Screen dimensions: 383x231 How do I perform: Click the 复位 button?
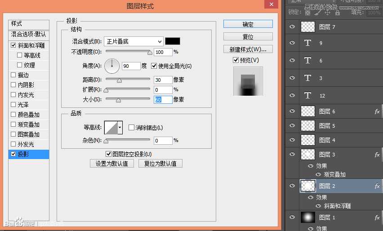click(x=248, y=37)
